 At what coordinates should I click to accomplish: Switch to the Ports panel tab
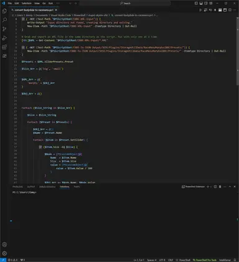77,187
